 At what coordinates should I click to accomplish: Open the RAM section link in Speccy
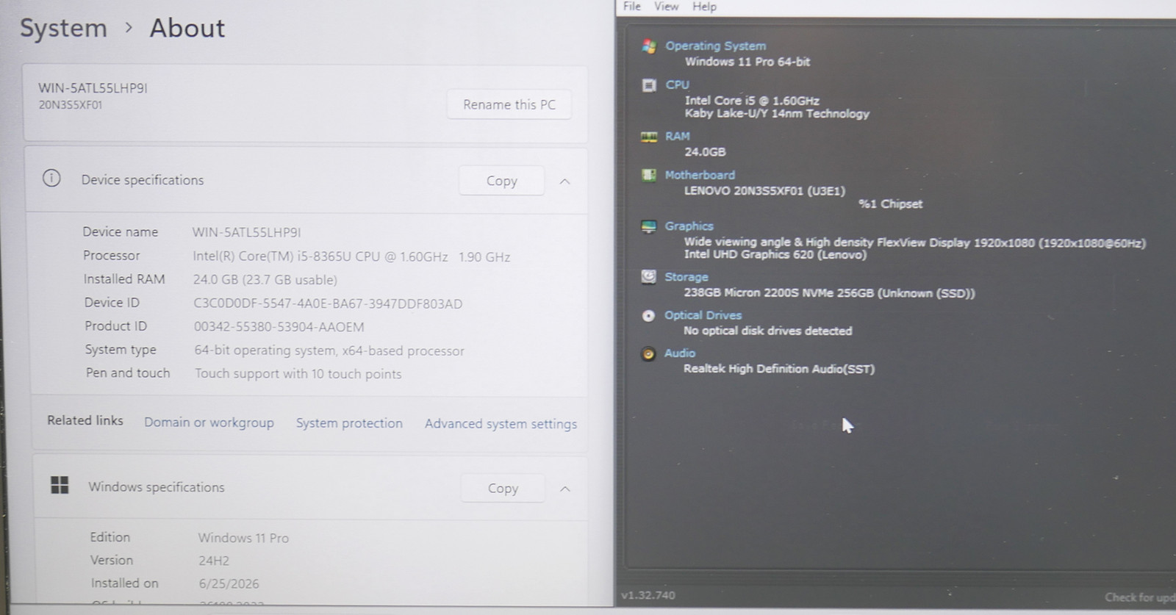(677, 136)
